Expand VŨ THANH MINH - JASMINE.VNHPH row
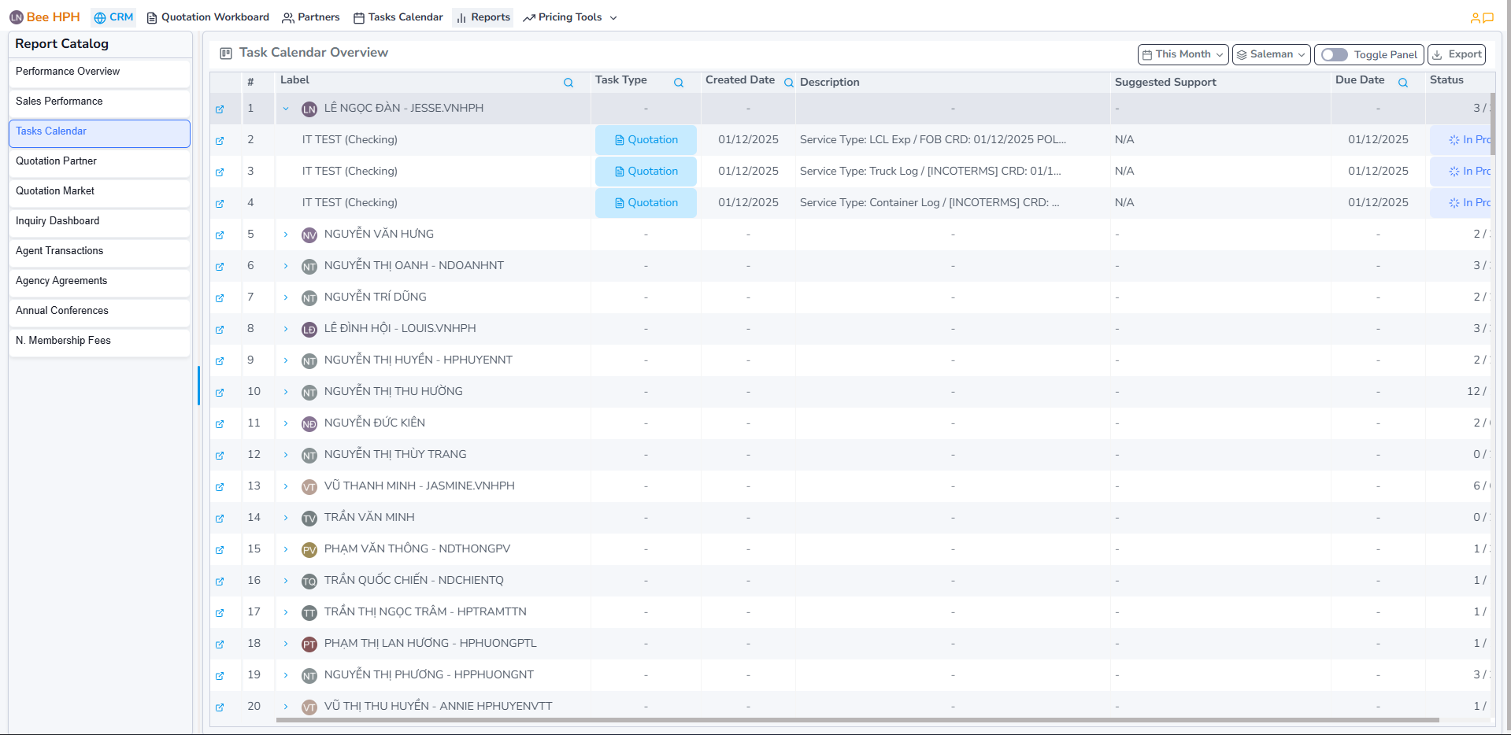 286,486
